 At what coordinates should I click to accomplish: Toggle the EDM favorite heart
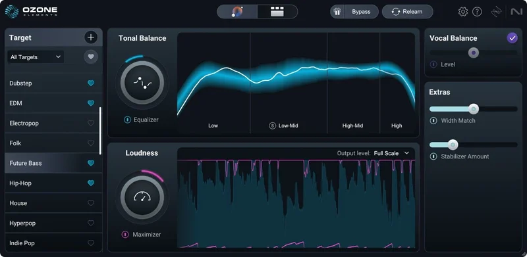[x=91, y=103]
